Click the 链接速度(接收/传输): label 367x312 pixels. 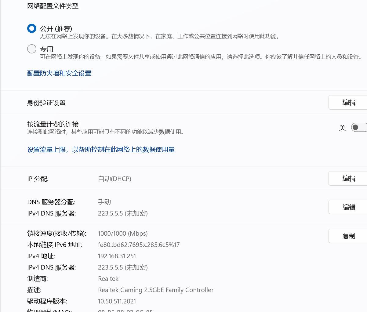click(x=57, y=234)
